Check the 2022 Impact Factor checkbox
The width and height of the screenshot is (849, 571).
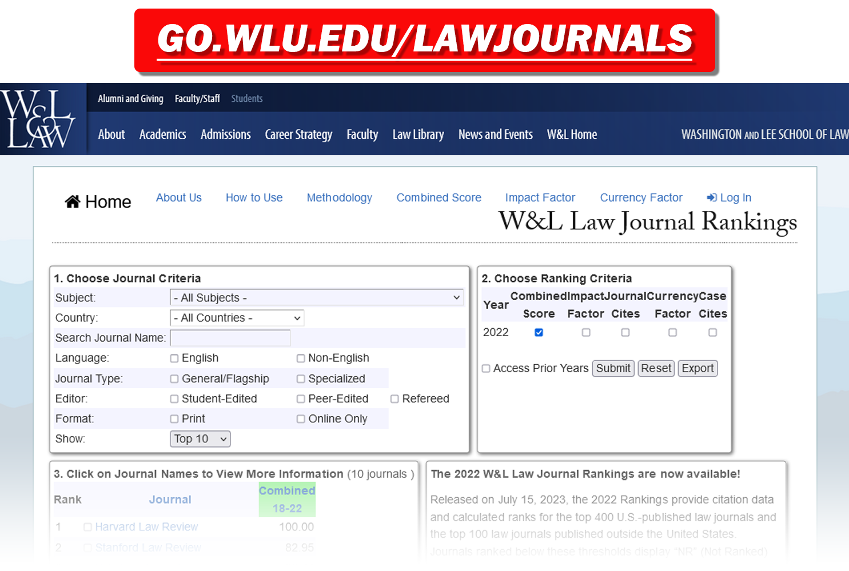[x=586, y=333]
